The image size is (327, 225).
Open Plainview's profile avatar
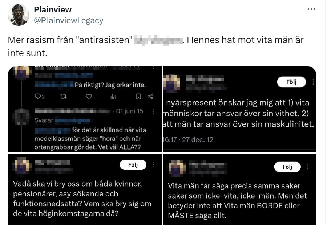[19, 15]
